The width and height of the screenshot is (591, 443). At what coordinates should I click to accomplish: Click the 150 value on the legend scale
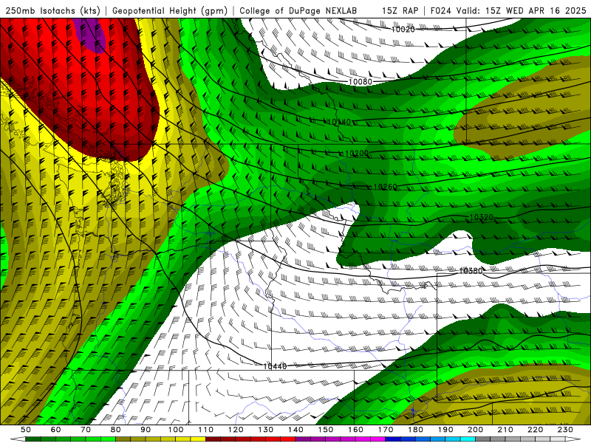click(x=326, y=430)
